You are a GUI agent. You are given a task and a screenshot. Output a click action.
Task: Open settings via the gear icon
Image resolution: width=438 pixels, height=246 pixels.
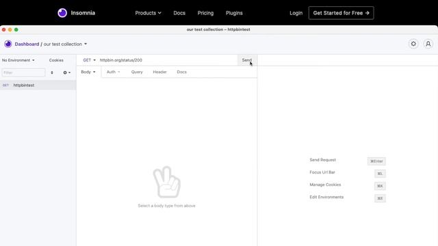tap(413, 44)
